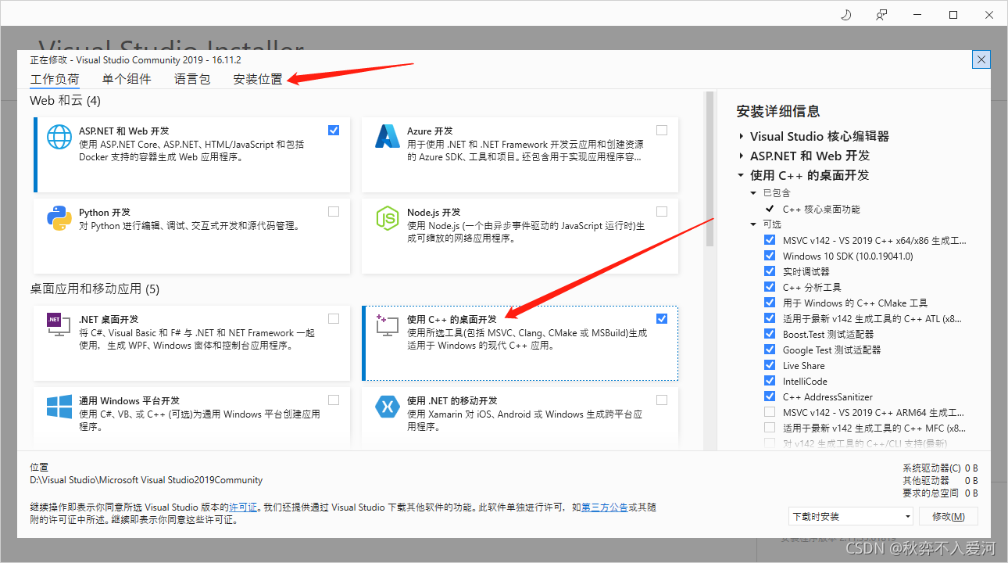The height and width of the screenshot is (563, 1008).
Task: Click the 安装详细信息 heading
Action: click(778, 111)
